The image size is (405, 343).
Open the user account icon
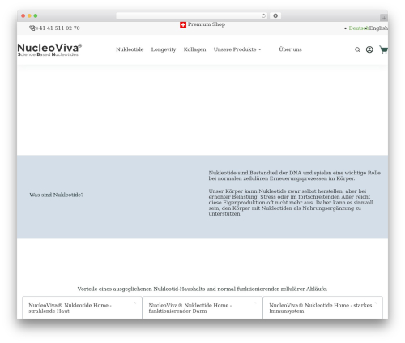(369, 49)
